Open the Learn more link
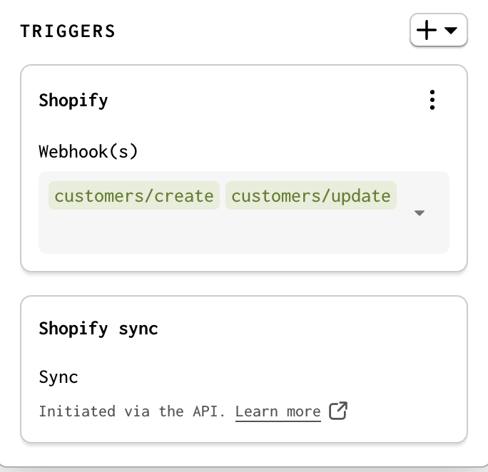The width and height of the screenshot is (488, 472). coord(278,411)
